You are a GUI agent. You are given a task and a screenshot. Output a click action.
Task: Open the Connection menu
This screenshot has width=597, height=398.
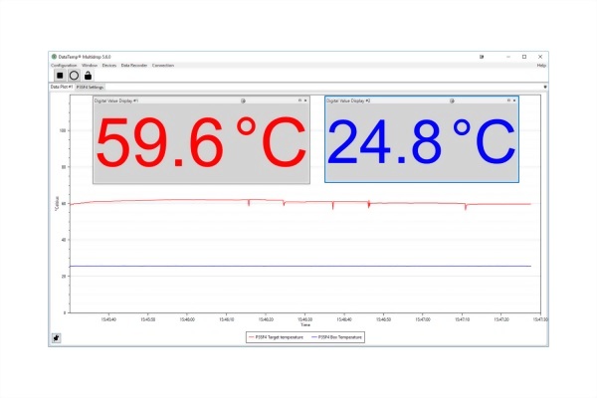163,65
